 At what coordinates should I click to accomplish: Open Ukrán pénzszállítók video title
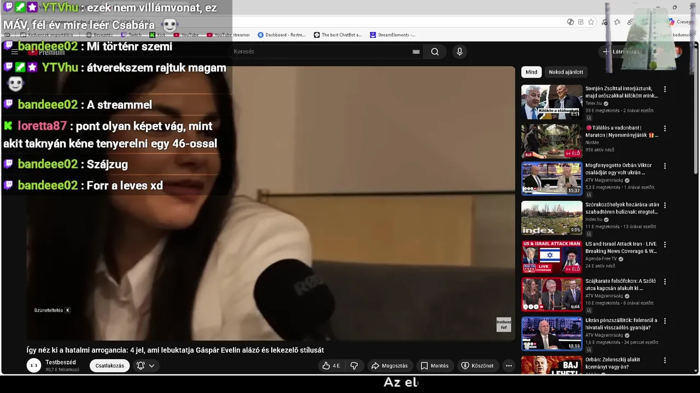[621, 324]
